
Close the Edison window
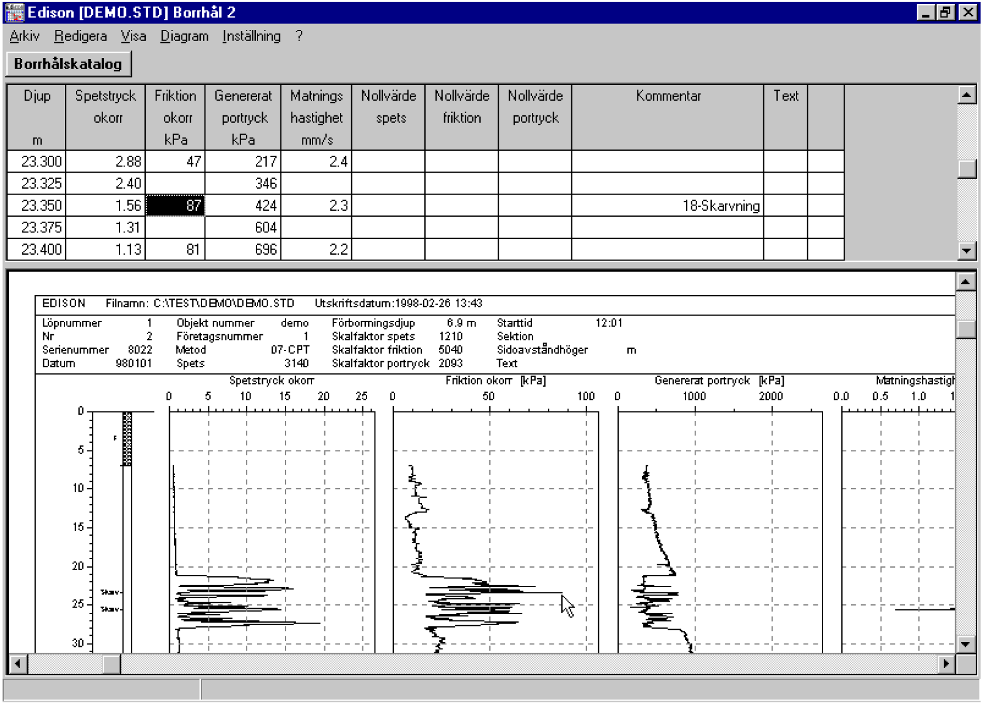coord(968,12)
